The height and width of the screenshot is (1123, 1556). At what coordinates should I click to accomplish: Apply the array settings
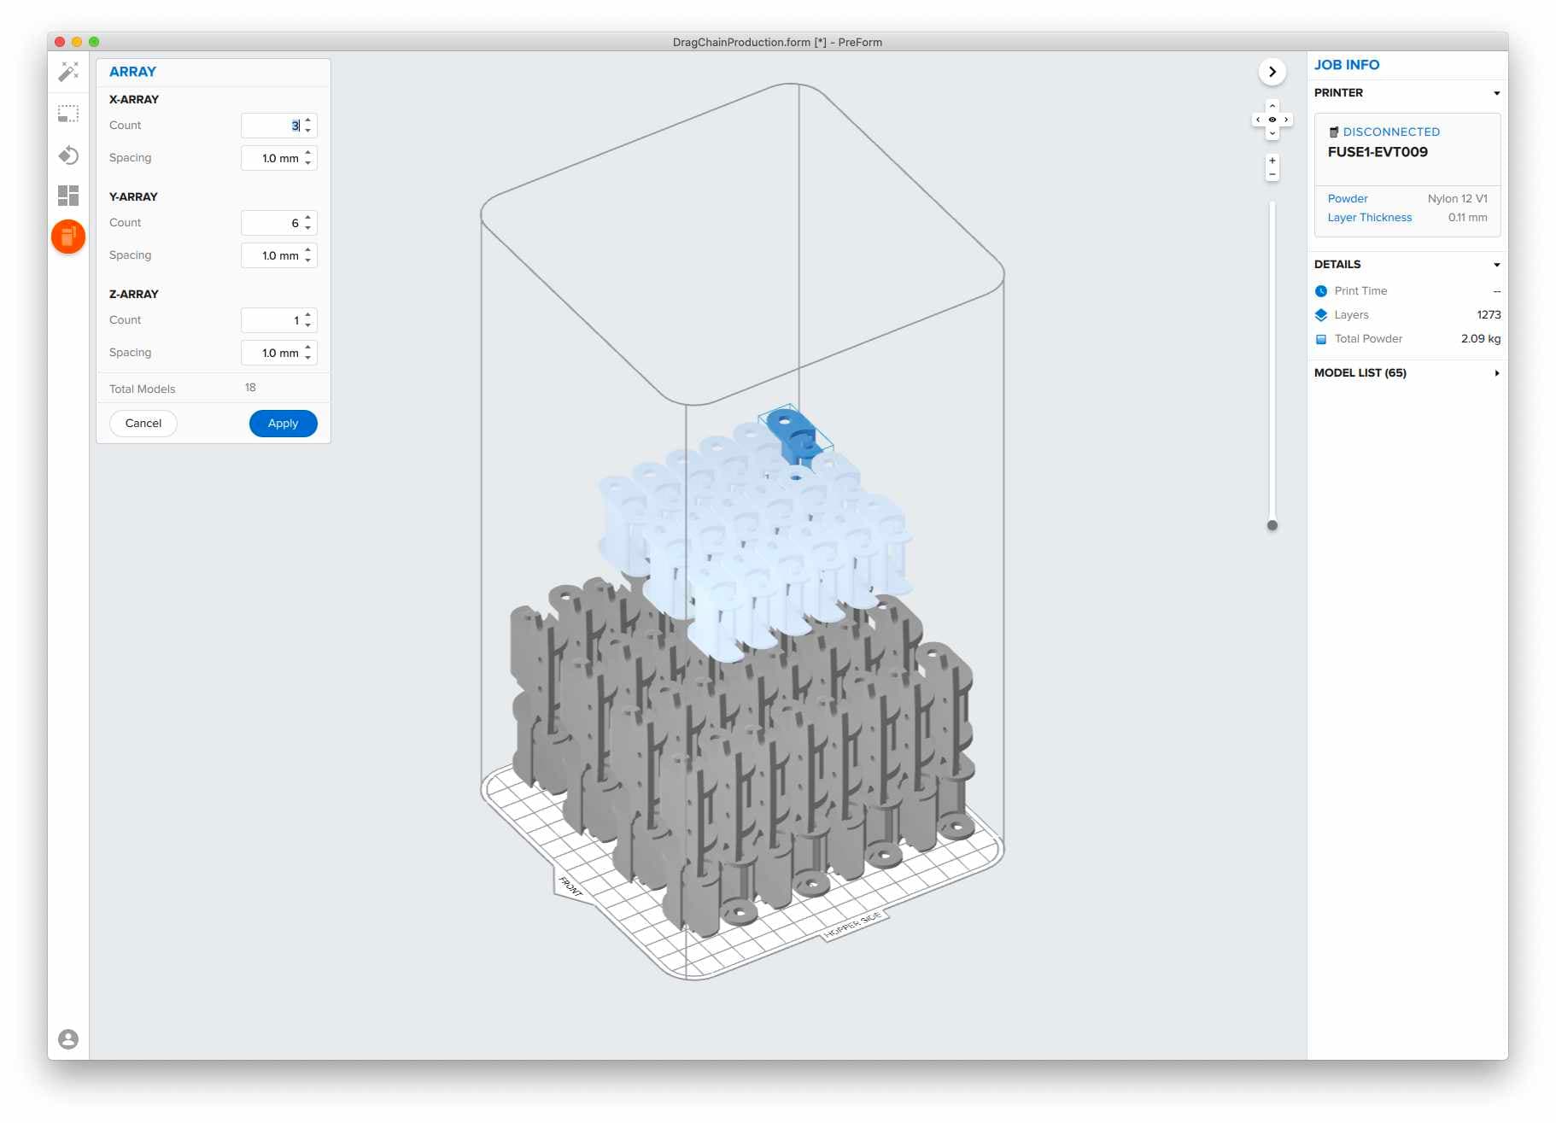[283, 424]
